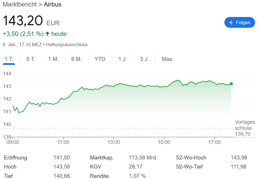
Task: Click the Vortagesschluss 139,70 label
Action: tap(245, 128)
